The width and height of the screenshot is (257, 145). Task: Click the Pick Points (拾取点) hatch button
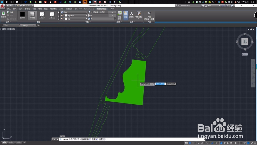tap(3, 14)
